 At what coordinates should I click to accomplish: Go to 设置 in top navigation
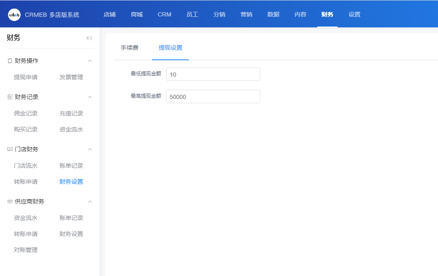(354, 14)
